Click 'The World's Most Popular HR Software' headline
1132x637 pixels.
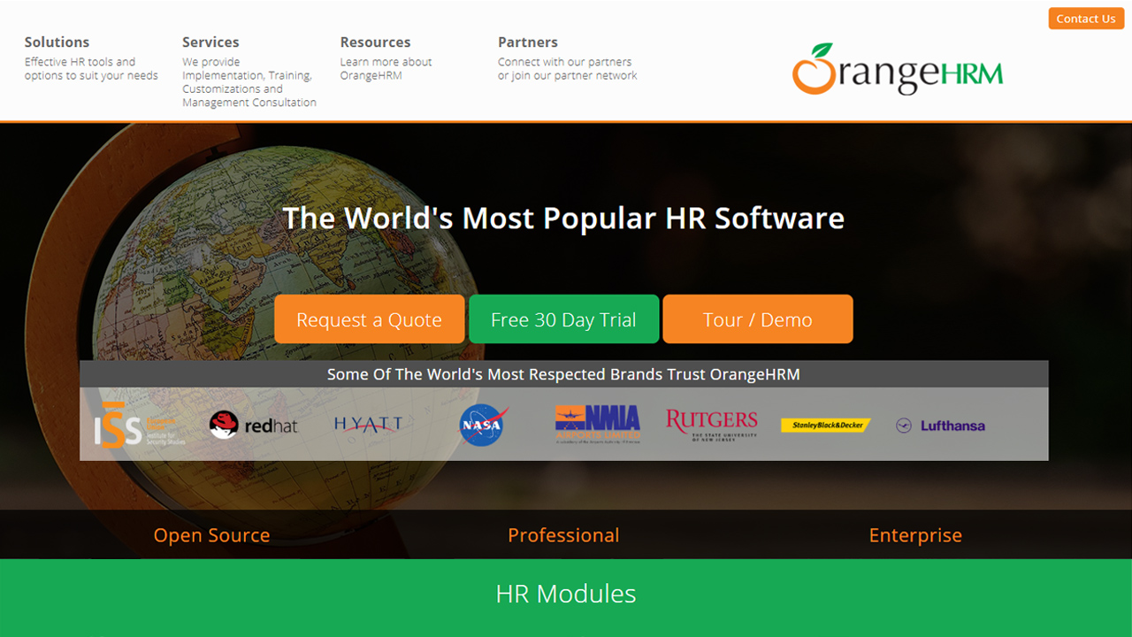tap(563, 218)
